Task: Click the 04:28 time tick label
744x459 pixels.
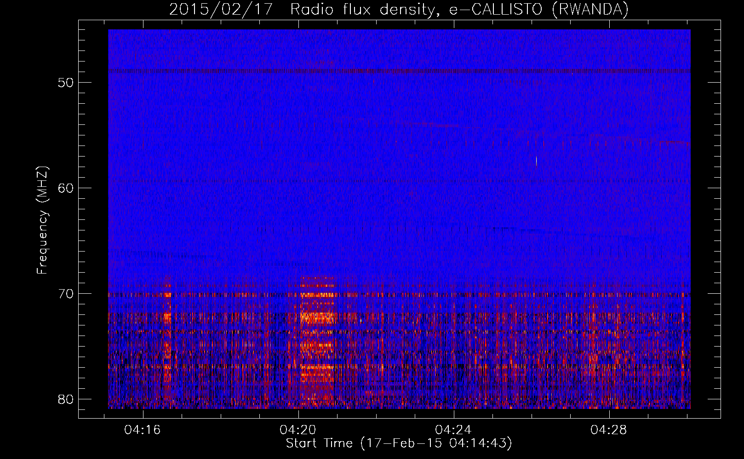Action: 609,430
